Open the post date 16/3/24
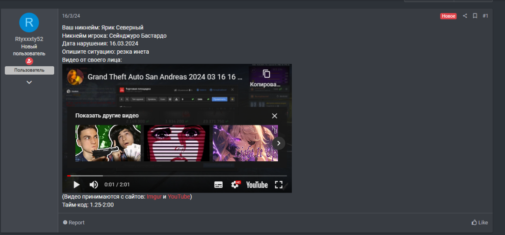This screenshot has height=235, width=505. pos(71,16)
